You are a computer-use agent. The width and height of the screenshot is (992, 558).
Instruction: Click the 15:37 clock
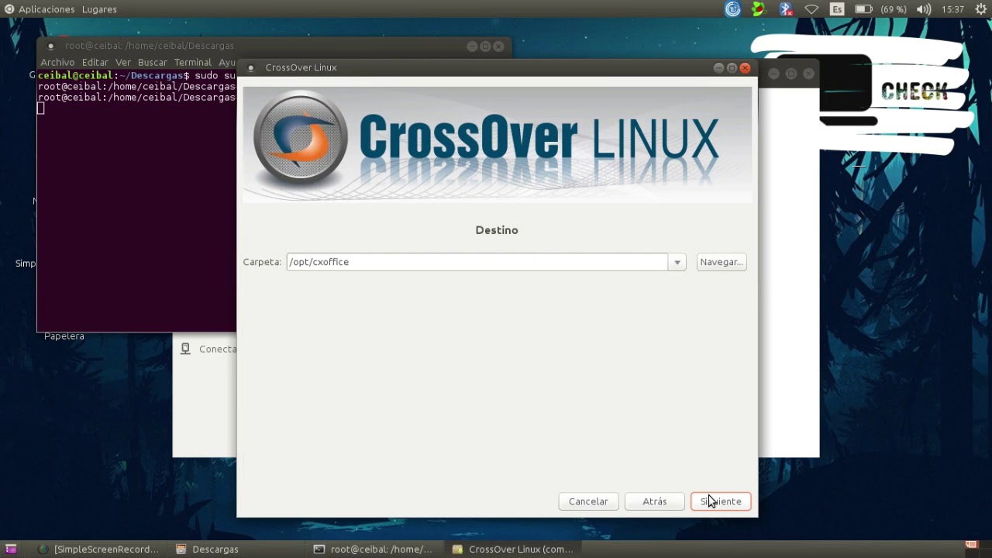tap(952, 9)
